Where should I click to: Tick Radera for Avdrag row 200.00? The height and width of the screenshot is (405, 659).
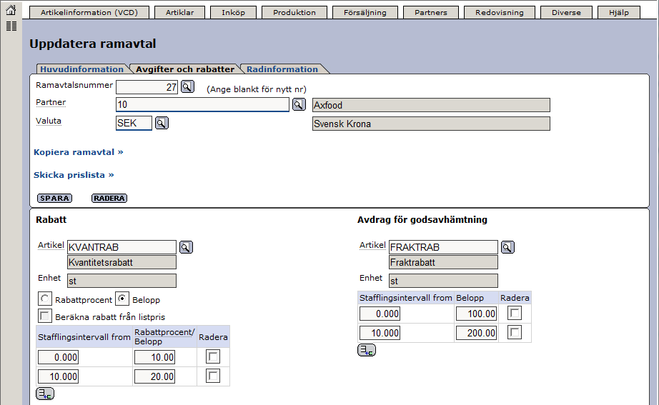515,332
